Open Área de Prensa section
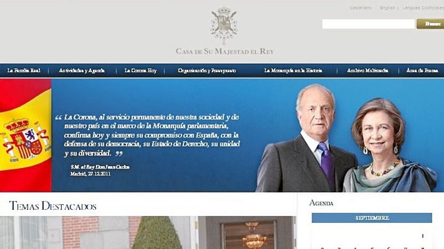 [x=422, y=71]
